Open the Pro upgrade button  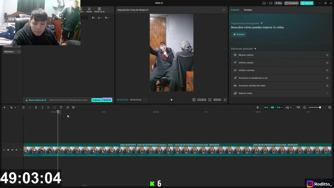[x=278, y=3]
